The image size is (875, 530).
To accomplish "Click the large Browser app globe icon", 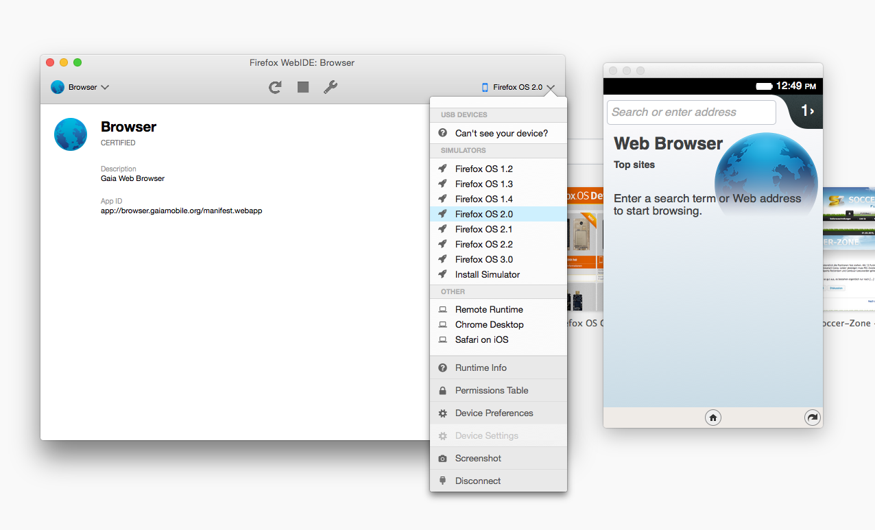I will (71, 134).
